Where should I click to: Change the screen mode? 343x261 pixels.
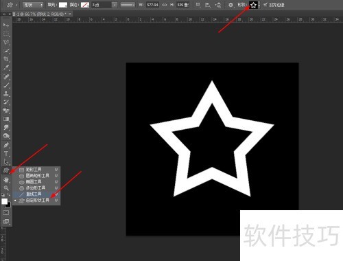point(6,221)
